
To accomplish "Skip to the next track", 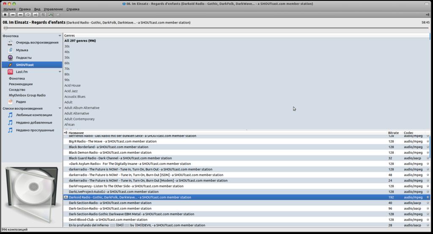I will coord(20,15).
